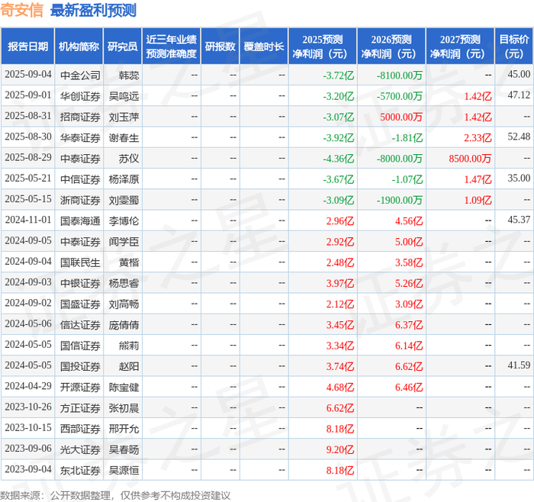Click the -3.72亿 profit value

[x=339, y=76]
